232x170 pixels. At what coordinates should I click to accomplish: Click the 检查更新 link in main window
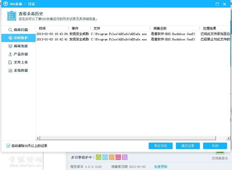pos(161,167)
